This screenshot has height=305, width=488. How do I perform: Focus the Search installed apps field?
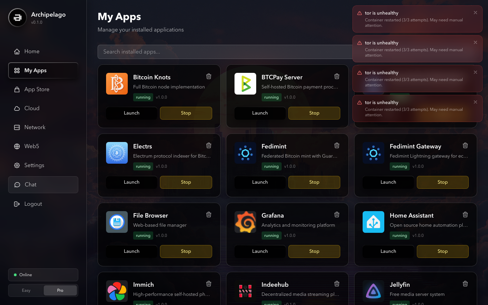tap(224, 52)
